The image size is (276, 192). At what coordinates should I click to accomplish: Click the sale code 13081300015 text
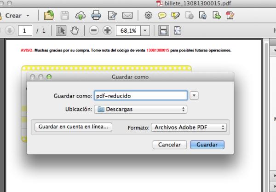click(x=158, y=50)
